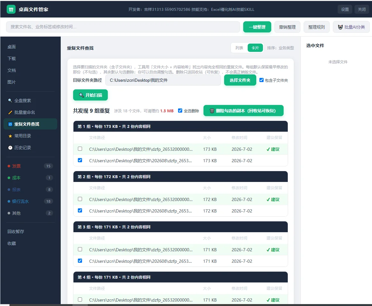Screen dimensions: 372x306
Task: Open 整理规则
Action: pyautogui.click(x=316, y=27)
